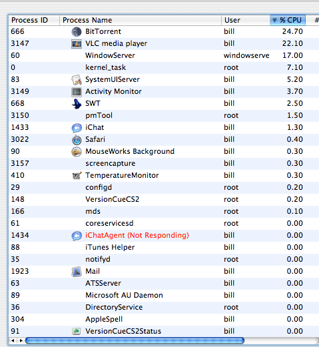Click the Mail stamp icon
319x347 pixels.
(77, 272)
